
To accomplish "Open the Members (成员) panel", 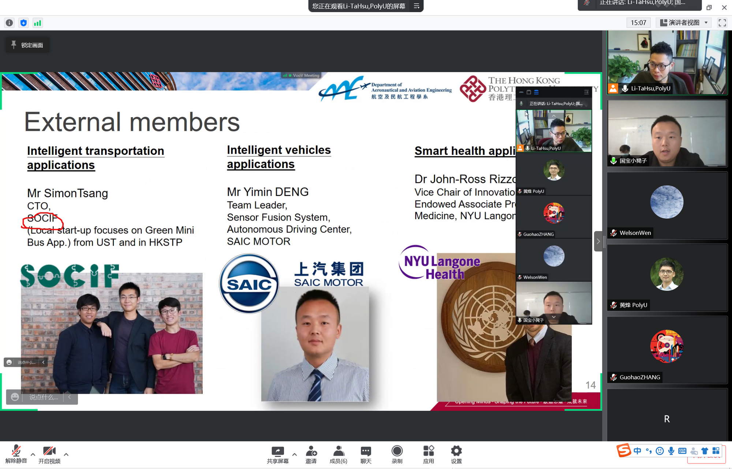I will coord(338,454).
